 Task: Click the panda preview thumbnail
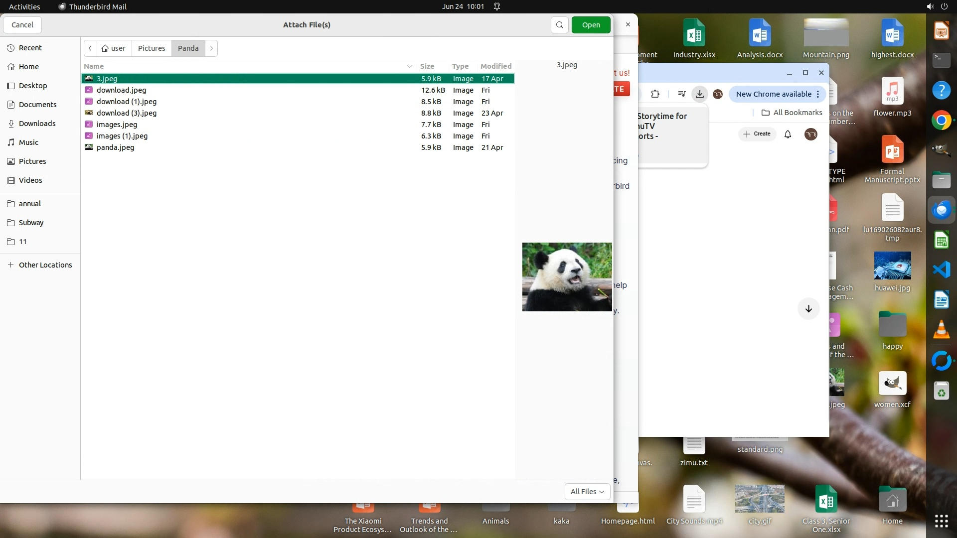[x=567, y=277]
